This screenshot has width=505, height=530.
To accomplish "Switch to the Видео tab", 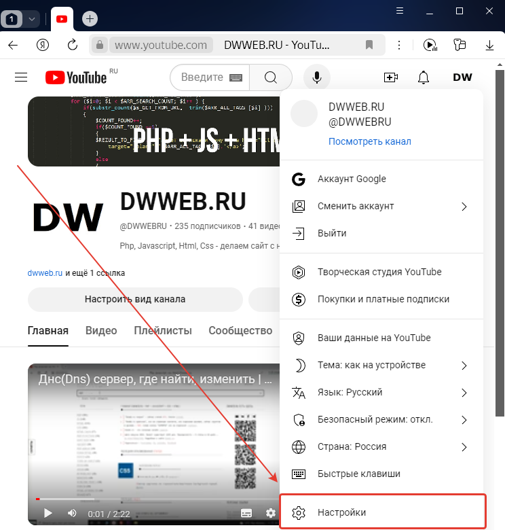I will pyautogui.click(x=101, y=330).
